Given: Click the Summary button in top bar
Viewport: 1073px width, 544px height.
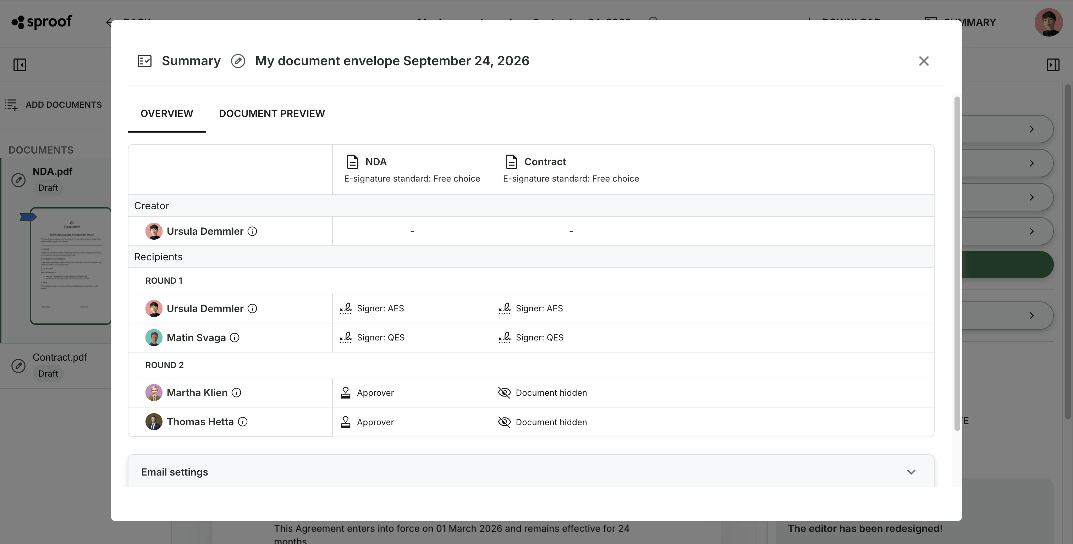Looking at the screenshot, I should click(x=960, y=22).
